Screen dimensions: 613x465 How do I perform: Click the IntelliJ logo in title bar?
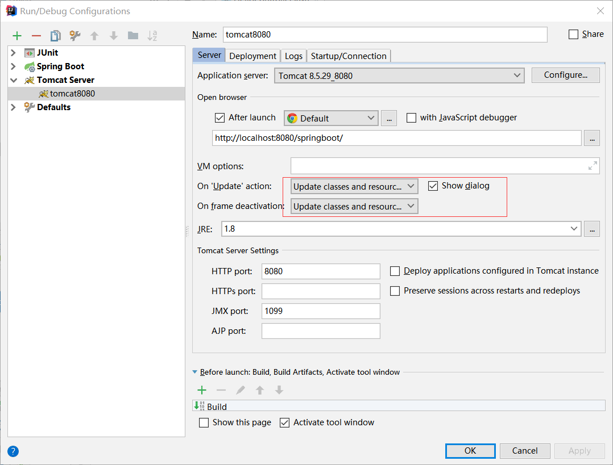coord(11,11)
